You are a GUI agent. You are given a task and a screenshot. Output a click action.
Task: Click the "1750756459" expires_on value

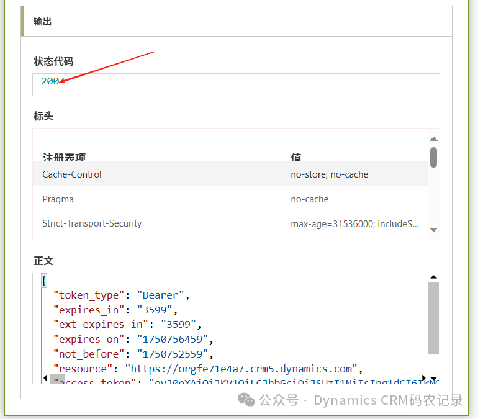[x=173, y=339]
